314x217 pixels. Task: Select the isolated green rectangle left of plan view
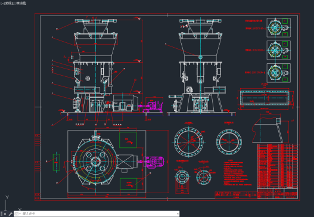click(57, 162)
